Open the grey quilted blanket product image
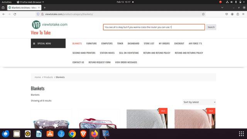 (x=147, y=119)
